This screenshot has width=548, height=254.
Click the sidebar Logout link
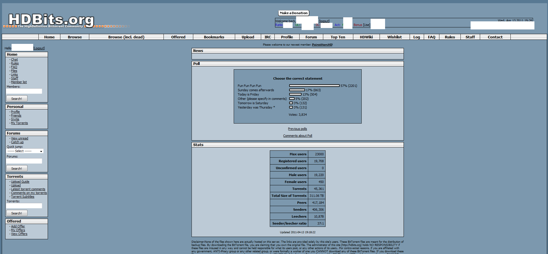(39, 48)
